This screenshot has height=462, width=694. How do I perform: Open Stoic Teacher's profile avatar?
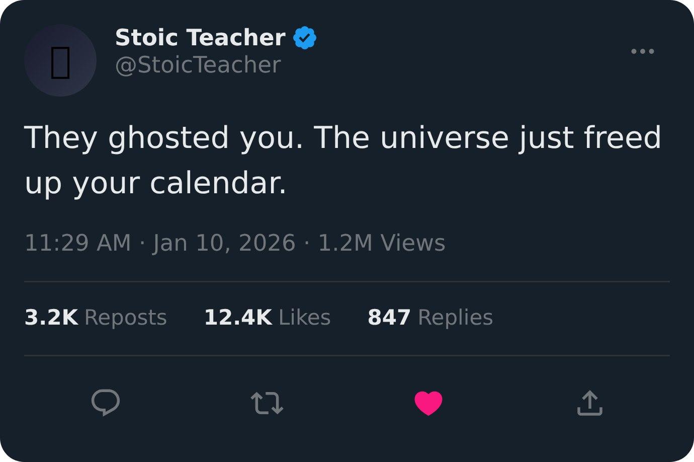60,60
